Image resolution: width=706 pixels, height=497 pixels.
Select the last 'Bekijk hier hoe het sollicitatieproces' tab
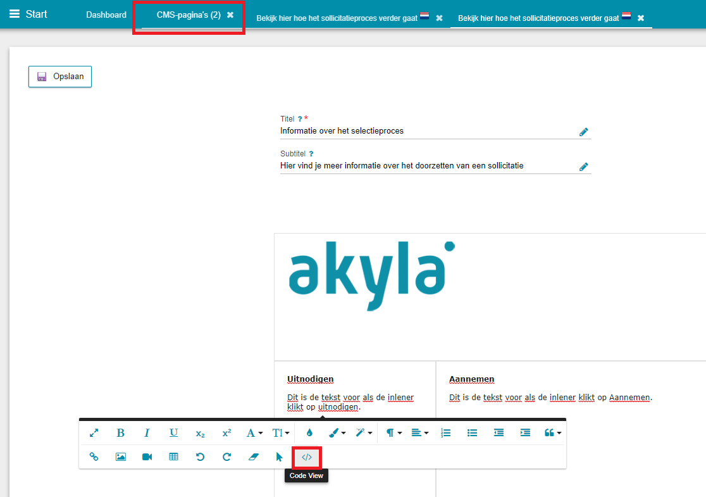tap(538, 18)
